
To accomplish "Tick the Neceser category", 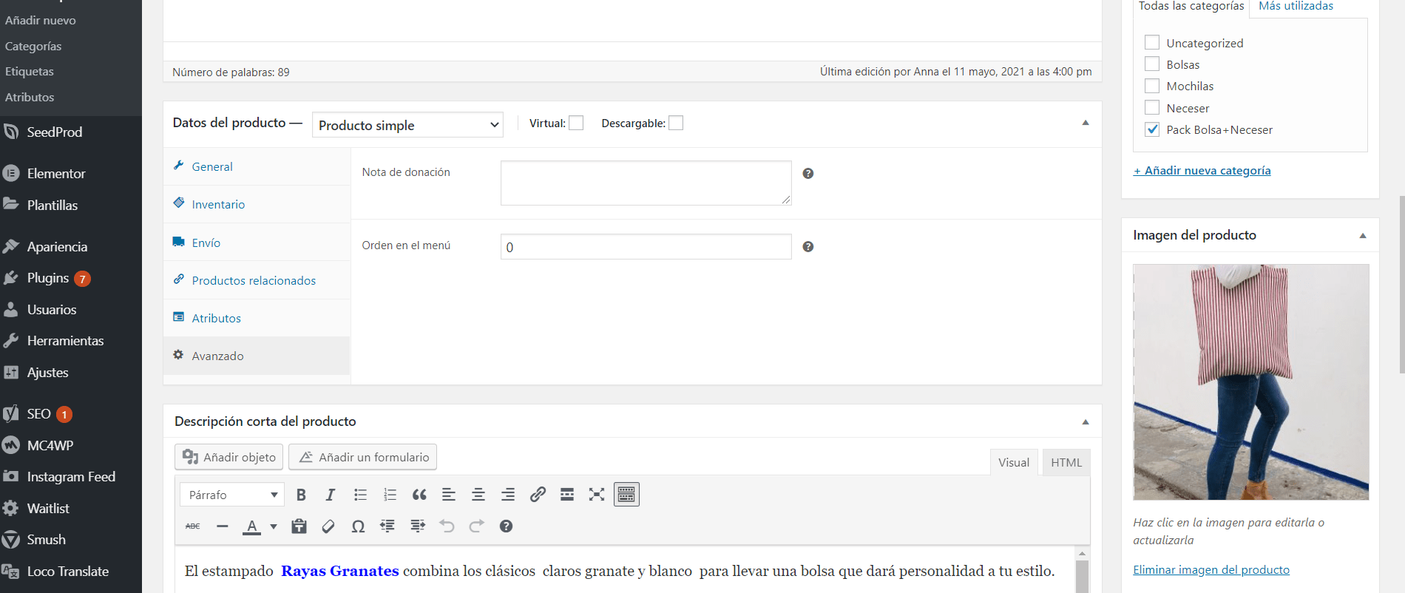I will tap(1152, 108).
